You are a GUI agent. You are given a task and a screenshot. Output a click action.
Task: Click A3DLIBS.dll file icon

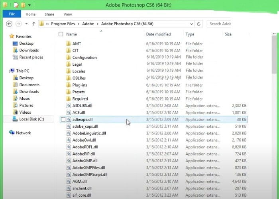(x=69, y=106)
